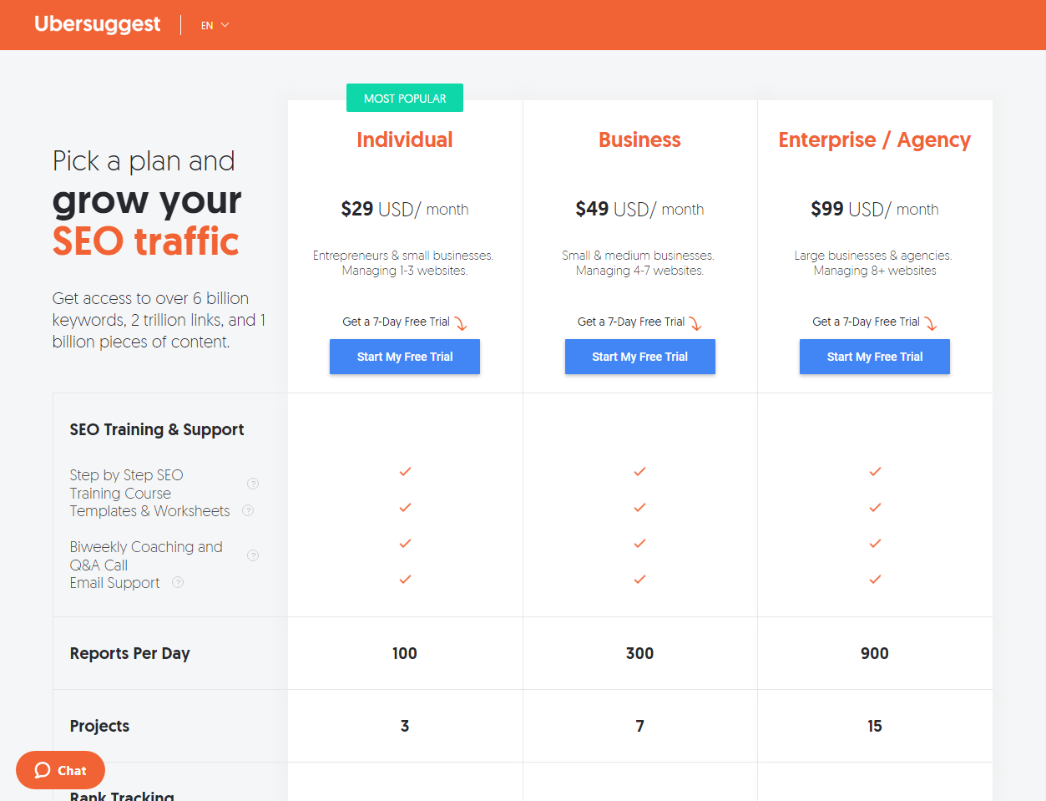The image size is (1046, 801).
Task: Click the SEO Training & Support section heading
Action: (x=157, y=429)
